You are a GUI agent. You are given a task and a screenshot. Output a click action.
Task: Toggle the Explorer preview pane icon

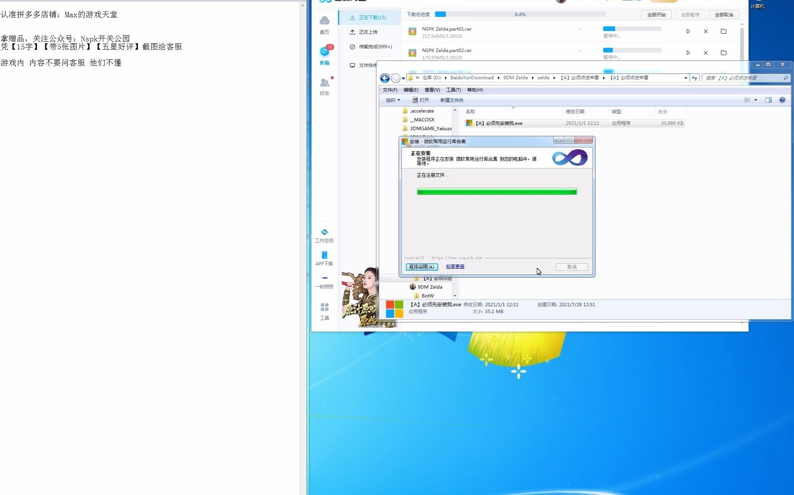click(768, 100)
